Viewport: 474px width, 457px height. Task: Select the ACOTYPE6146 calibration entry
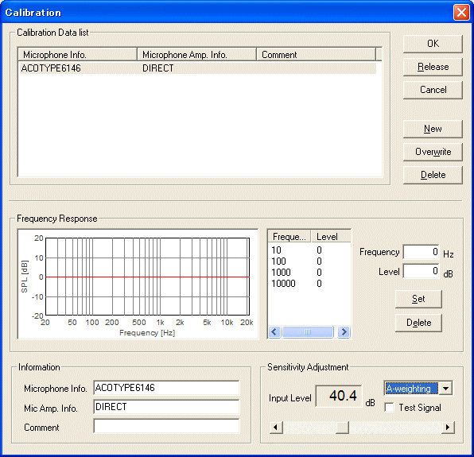tap(197, 68)
